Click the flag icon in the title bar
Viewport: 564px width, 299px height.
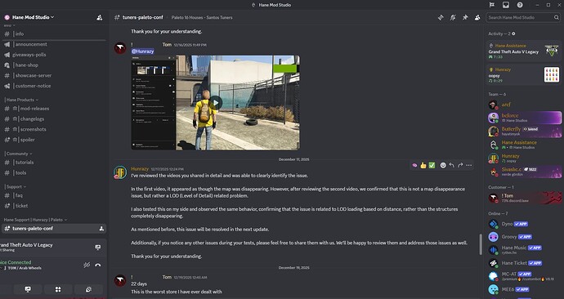(492, 5)
